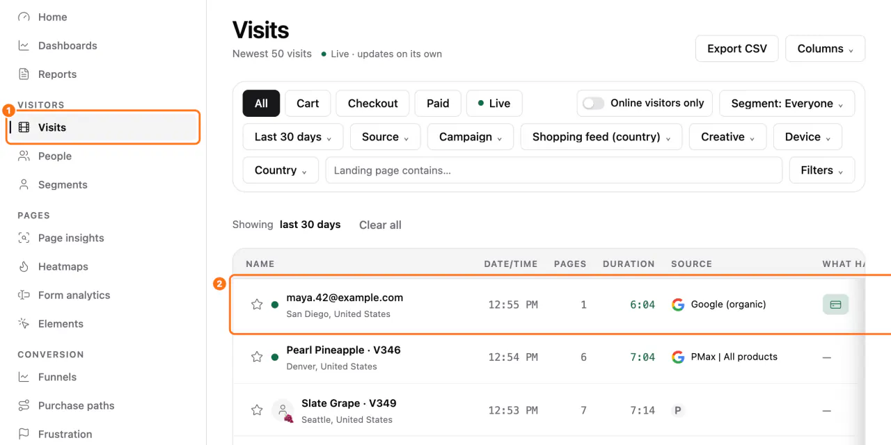Open the Columns dropdown

pyautogui.click(x=826, y=49)
